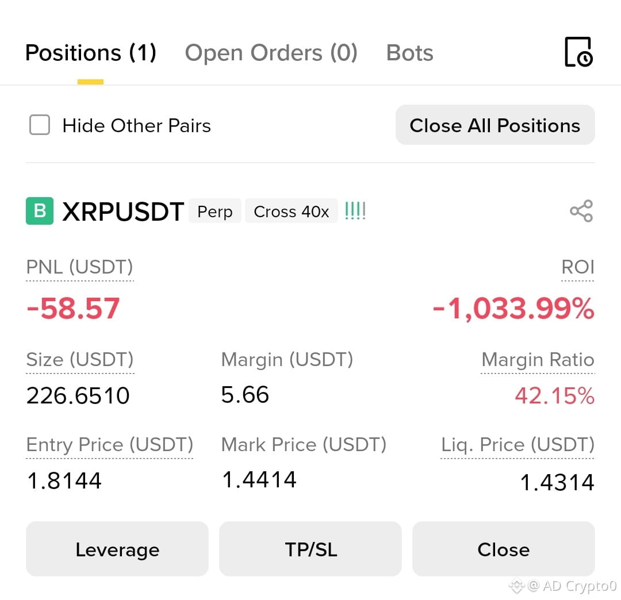Go to the Bots tab

(x=409, y=53)
